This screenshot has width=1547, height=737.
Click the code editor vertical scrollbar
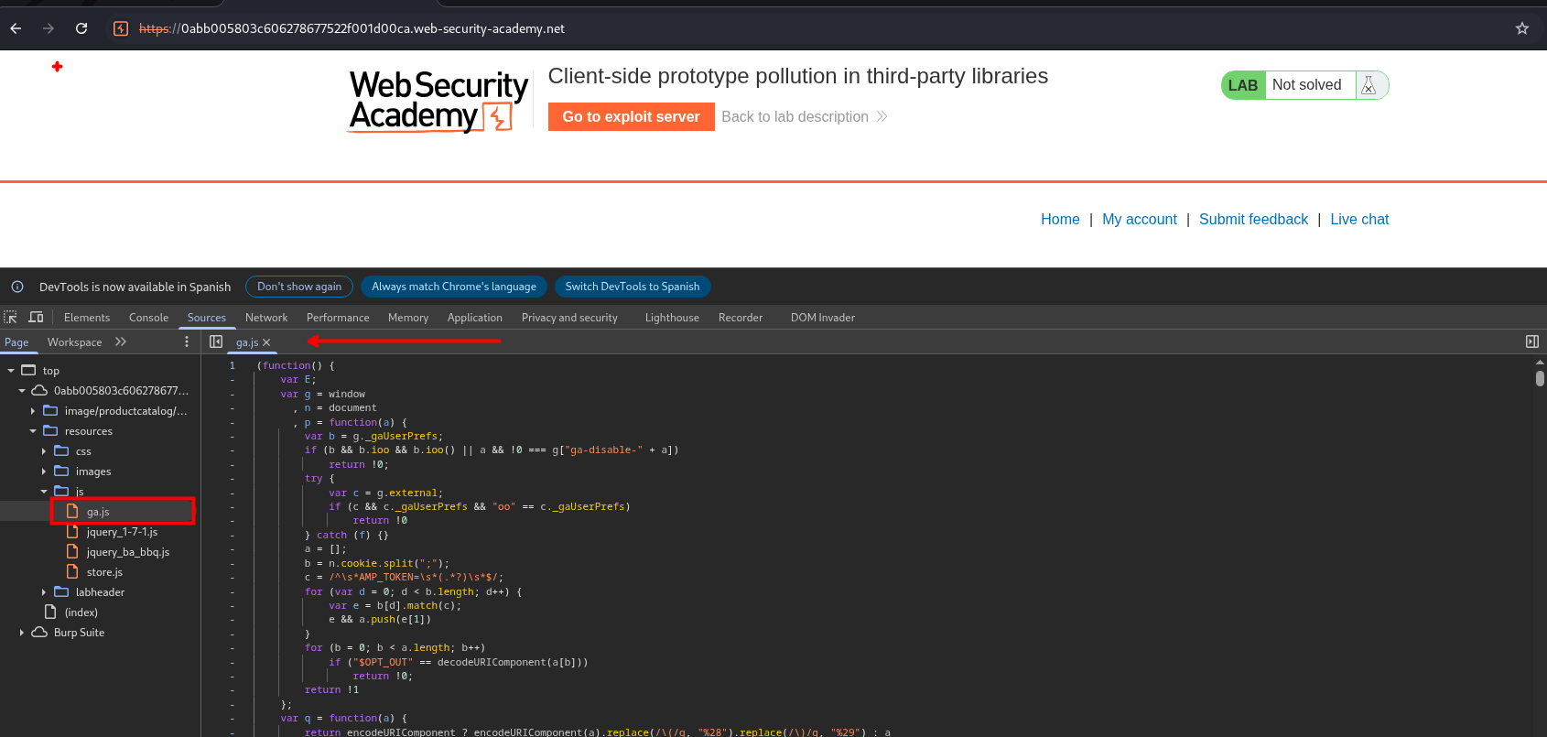1540,378
